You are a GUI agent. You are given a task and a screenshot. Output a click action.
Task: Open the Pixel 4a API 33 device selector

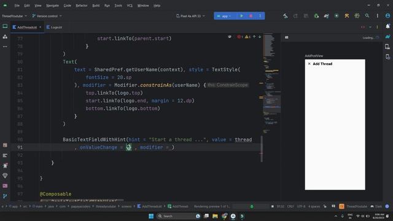(x=190, y=16)
